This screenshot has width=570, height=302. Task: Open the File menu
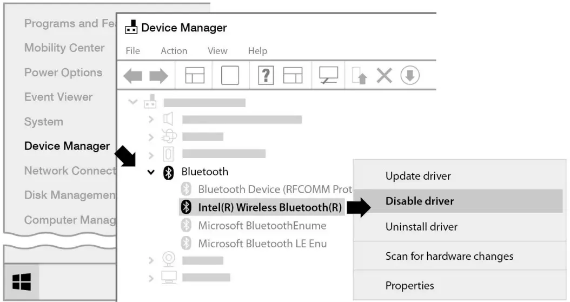132,51
